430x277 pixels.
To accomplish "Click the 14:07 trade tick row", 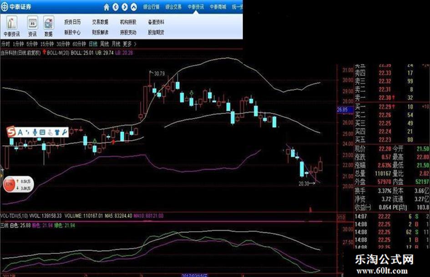I will 392,217.
